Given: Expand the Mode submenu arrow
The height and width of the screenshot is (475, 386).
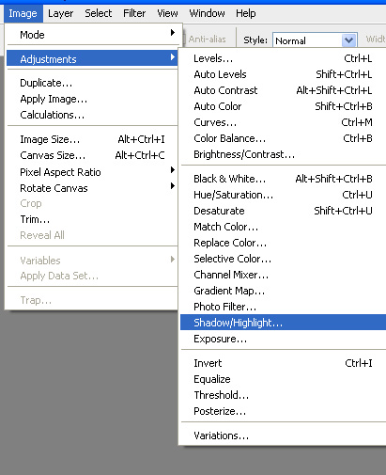Looking at the screenshot, I should 173,33.
